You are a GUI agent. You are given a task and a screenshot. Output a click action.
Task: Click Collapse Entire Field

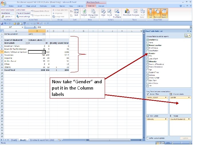point(40,15)
